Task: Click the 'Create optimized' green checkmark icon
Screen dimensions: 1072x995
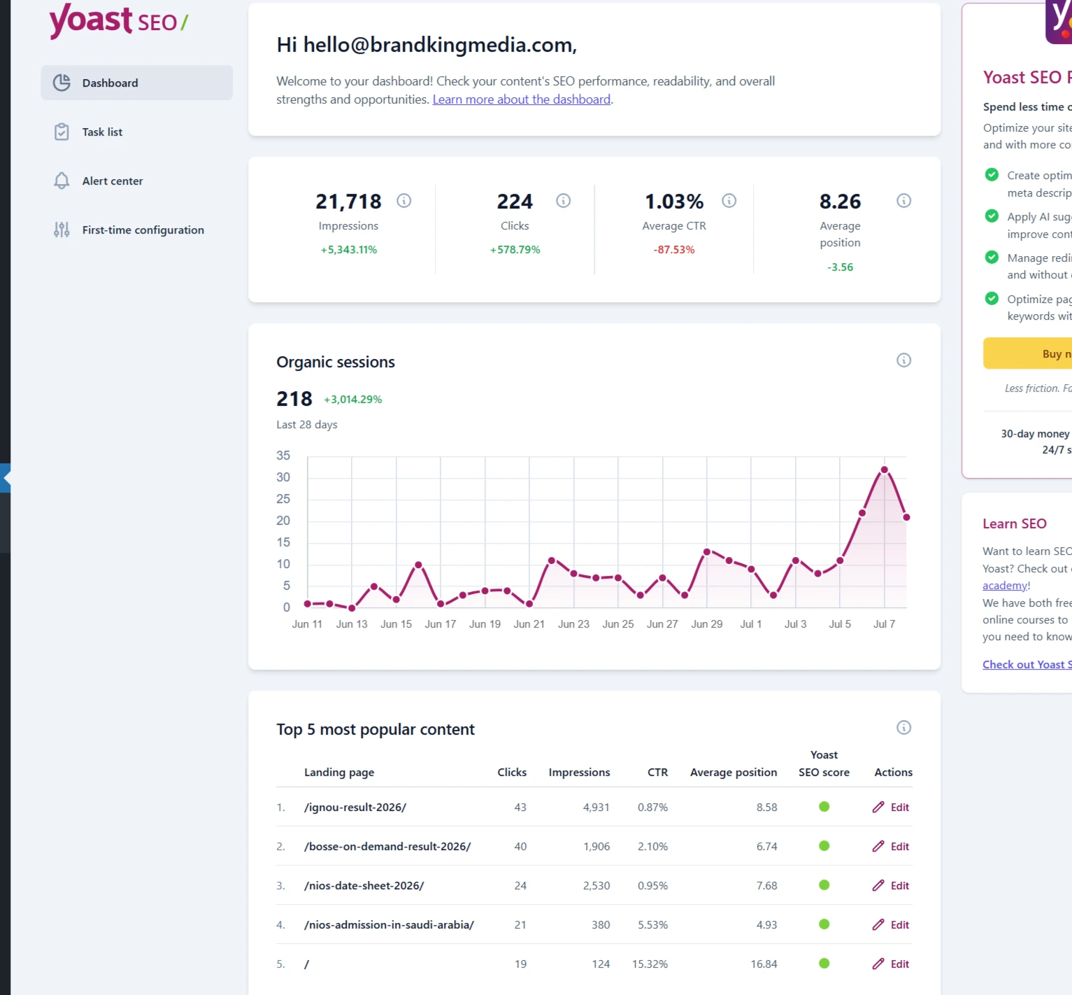Action: coord(992,175)
